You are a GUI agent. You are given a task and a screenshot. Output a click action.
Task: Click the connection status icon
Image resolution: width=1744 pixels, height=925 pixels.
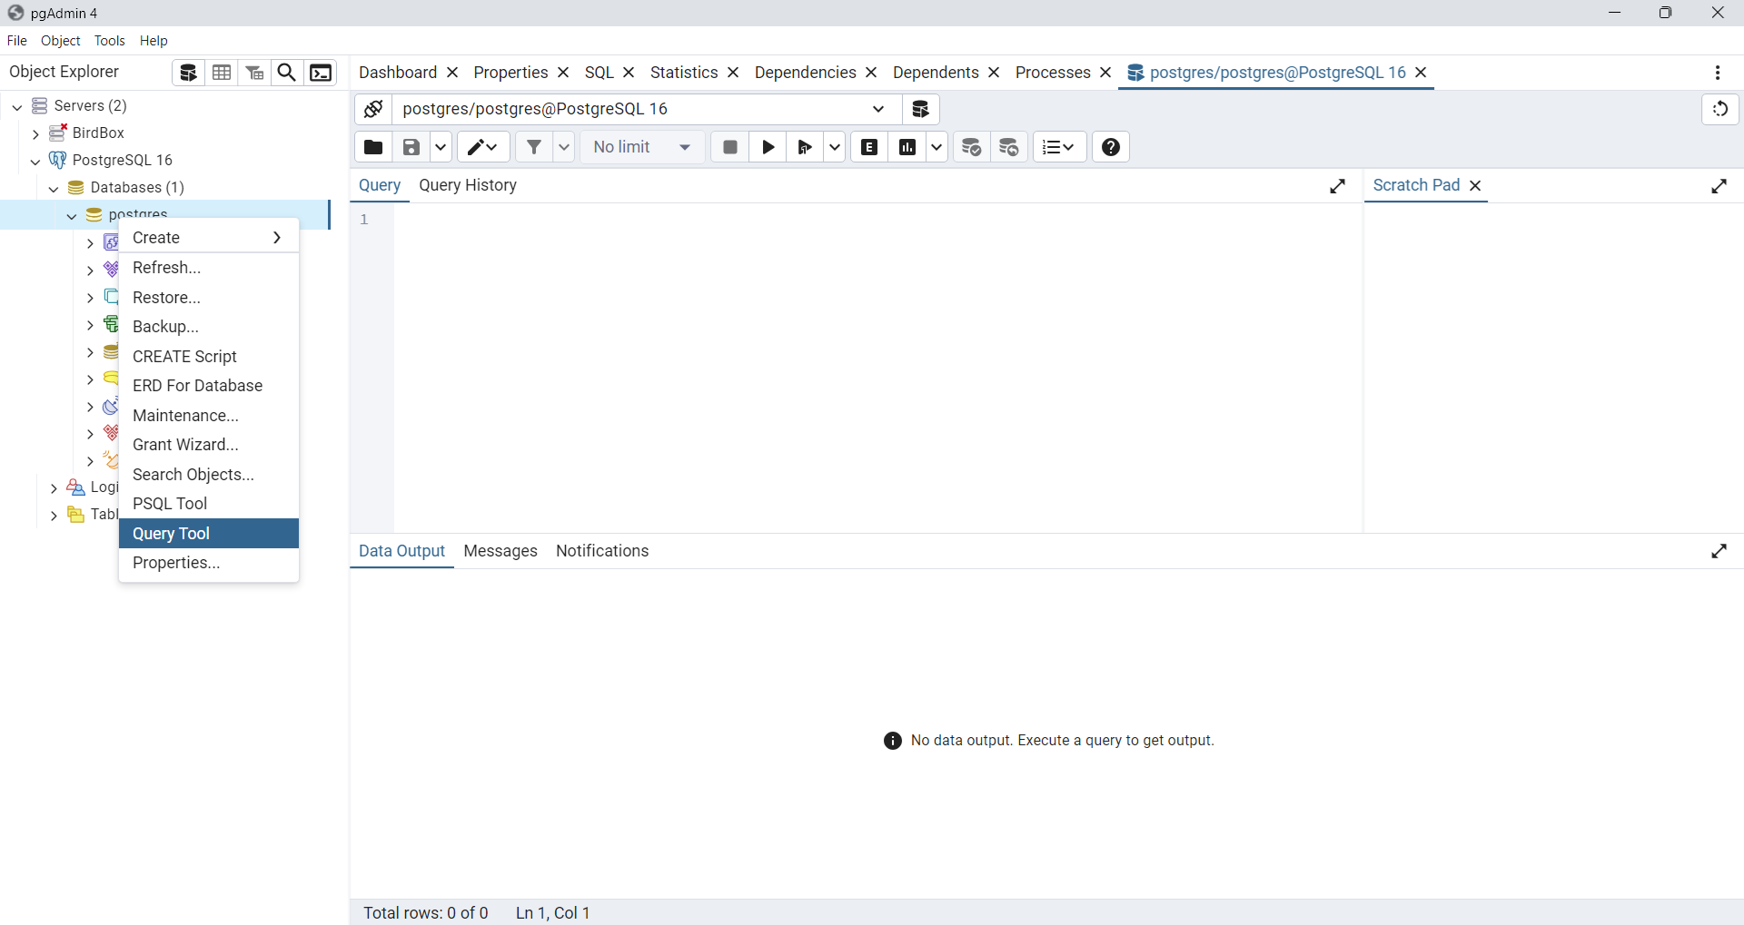[373, 109]
